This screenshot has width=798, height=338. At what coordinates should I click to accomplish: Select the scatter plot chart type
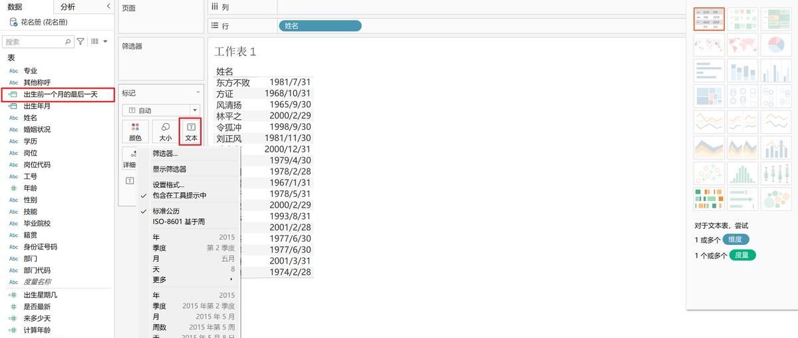[x=709, y=173]
